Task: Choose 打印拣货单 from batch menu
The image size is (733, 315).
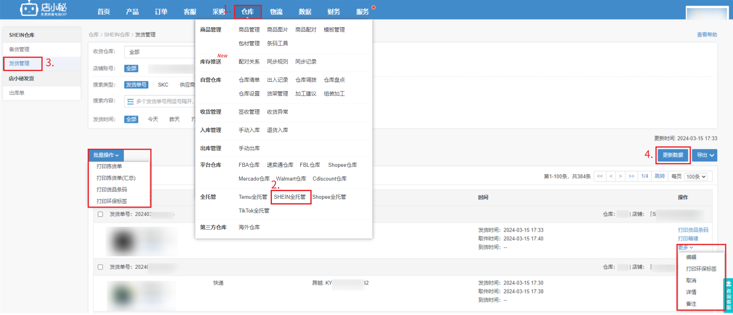Action: 109,166
